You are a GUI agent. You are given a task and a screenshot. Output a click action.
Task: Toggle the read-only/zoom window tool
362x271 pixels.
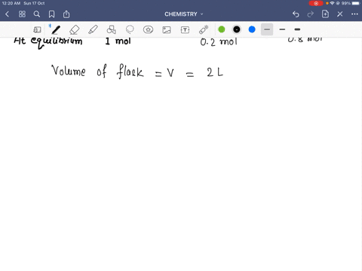pos(37,29)
